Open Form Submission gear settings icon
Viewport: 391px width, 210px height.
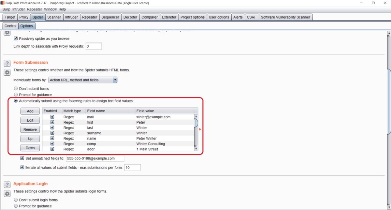pos(7,72)
